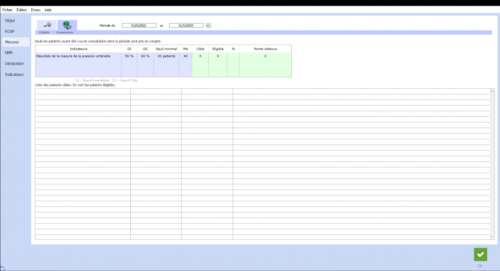Click the Pts column header
This screenshot has width=500, height=271.
coord(186,49)
